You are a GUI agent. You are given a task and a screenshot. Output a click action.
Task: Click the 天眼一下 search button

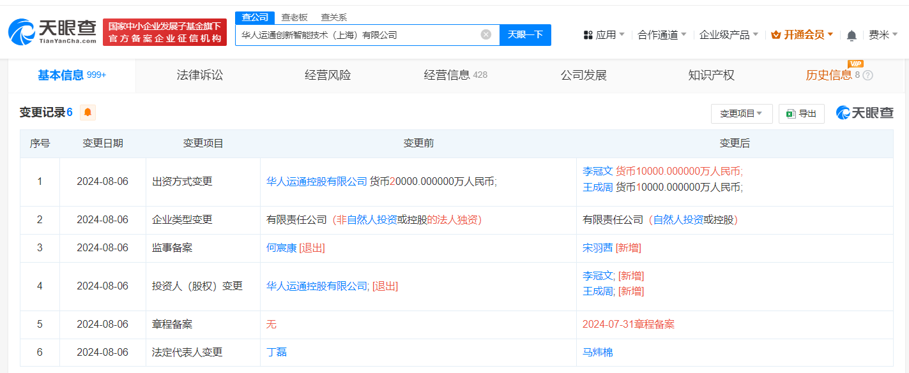tap(525, 35)
